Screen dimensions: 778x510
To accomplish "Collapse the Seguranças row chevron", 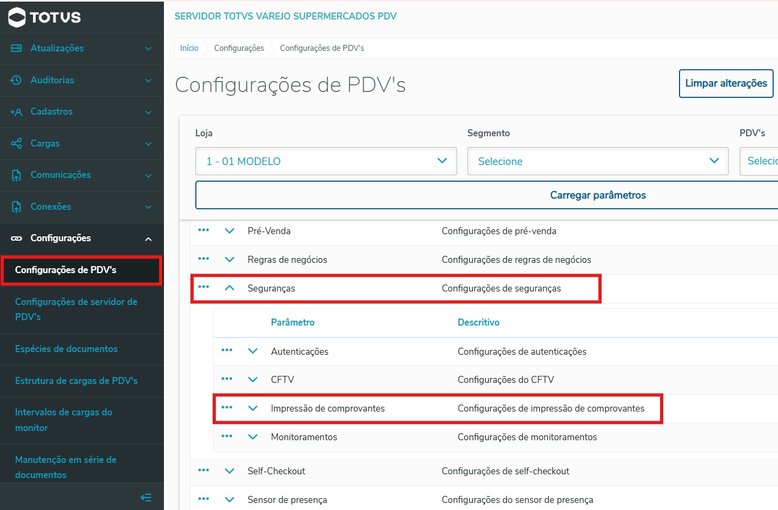I will coord(229,288).
